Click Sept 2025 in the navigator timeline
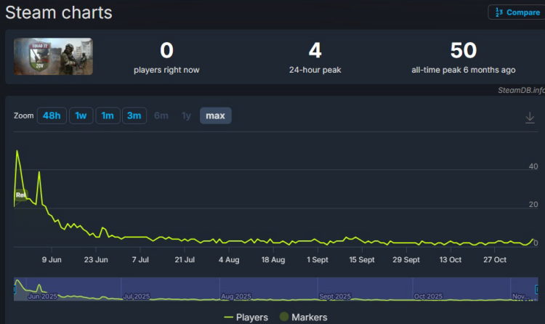545x324 pixels. pos(335,296)
